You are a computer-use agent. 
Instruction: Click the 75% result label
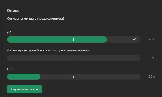pyautogui.click(x=152, y=39)
